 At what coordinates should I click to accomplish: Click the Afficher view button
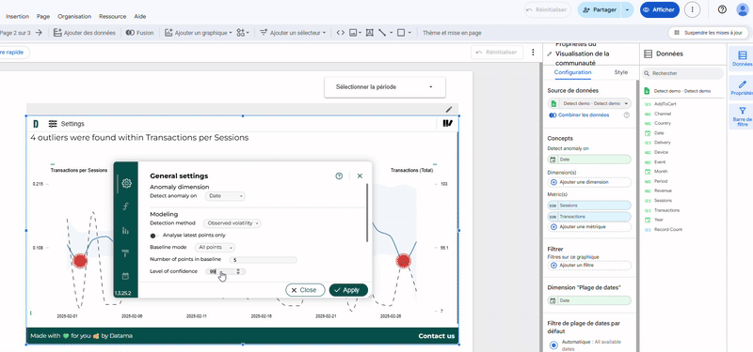[660, 9]
